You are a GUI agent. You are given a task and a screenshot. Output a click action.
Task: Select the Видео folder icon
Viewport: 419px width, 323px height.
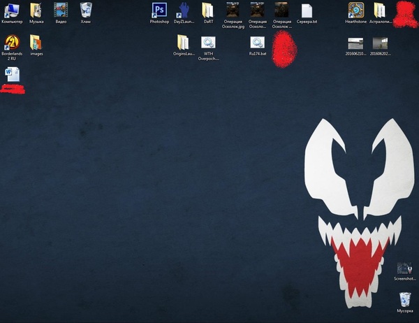61,10
